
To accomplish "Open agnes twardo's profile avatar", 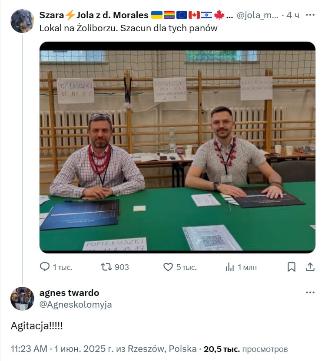I will pyautogui.click(x=22, y=299).
